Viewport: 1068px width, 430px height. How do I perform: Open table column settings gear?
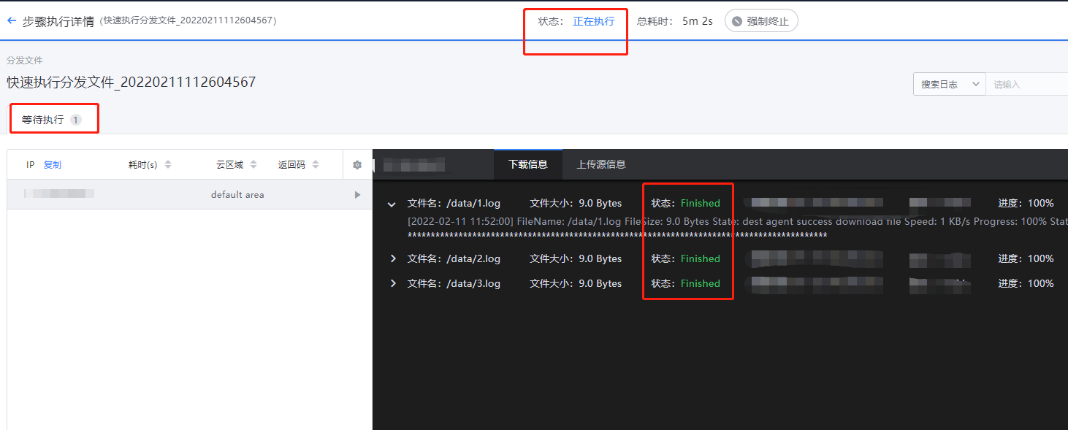[357, 165]
